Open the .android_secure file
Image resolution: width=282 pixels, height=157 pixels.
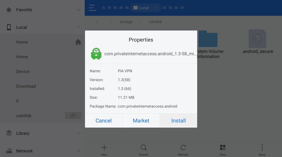pyautogui.click(x=257, y=42)
